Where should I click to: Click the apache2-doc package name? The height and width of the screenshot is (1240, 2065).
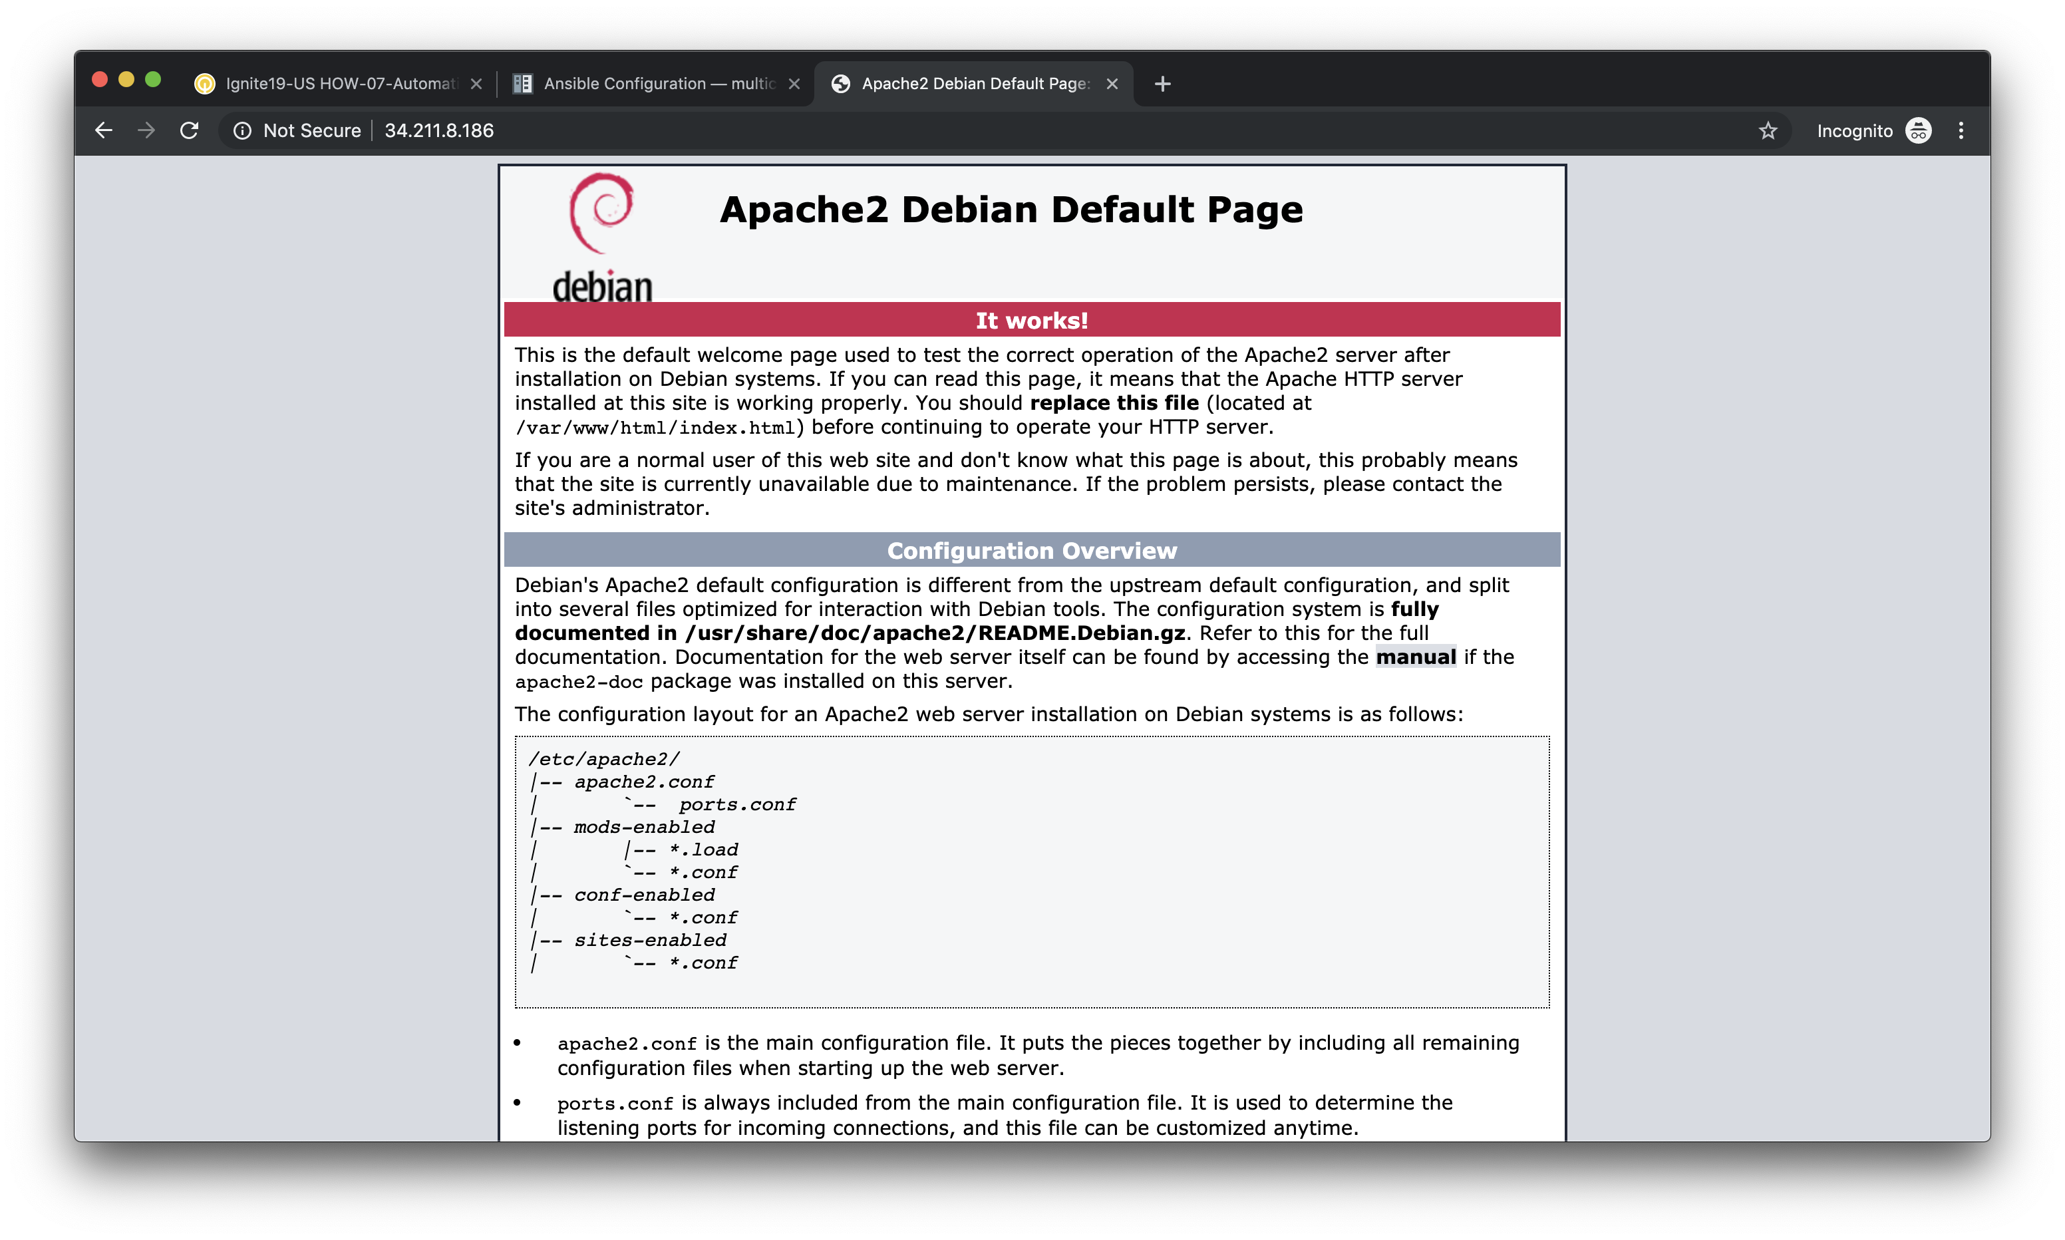point(578,682)
